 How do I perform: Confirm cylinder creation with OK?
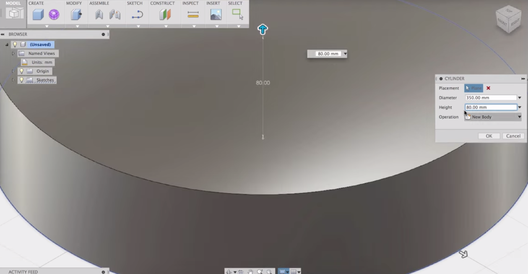pos(488,136)
